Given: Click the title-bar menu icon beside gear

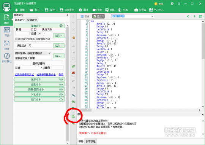Looking at the screenshot, I should (179, 4).
